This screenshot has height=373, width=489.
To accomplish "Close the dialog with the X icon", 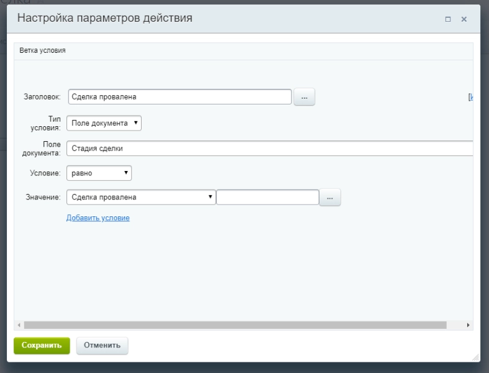I will 464,20.
